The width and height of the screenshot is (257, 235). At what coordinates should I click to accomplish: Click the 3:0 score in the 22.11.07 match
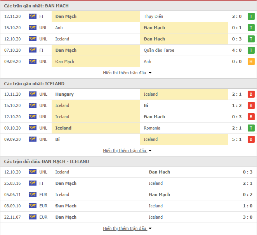[x=248, y=217]
